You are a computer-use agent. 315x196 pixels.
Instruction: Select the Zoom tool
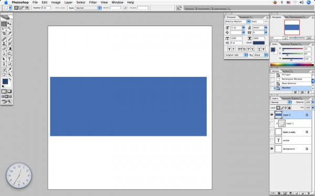(x=9, y=74)
